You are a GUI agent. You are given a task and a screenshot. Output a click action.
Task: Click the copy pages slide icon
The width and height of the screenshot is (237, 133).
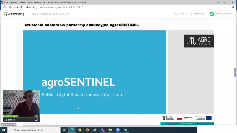(36, 124)
